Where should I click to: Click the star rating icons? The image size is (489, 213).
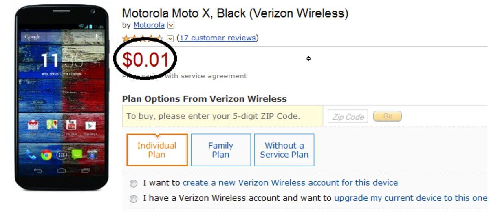click(143, 38)
